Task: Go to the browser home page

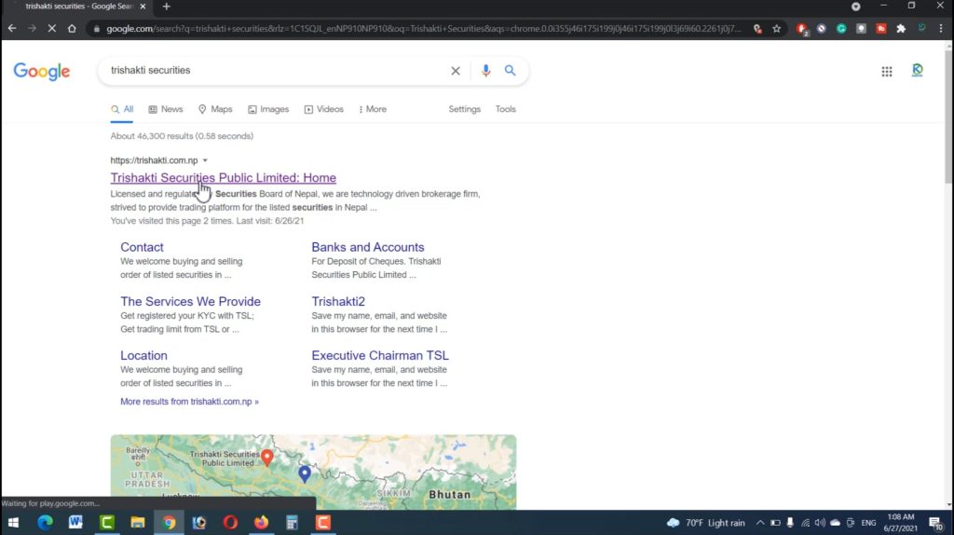Action: (x=72, y=29)
